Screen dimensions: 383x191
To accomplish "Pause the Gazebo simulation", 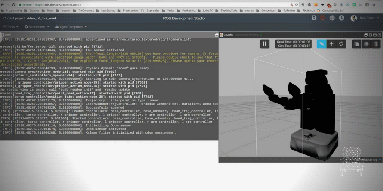I will (x=264, y=44).
